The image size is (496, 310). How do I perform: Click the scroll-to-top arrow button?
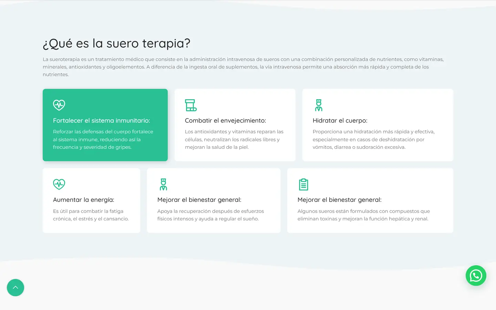(15, 288)
